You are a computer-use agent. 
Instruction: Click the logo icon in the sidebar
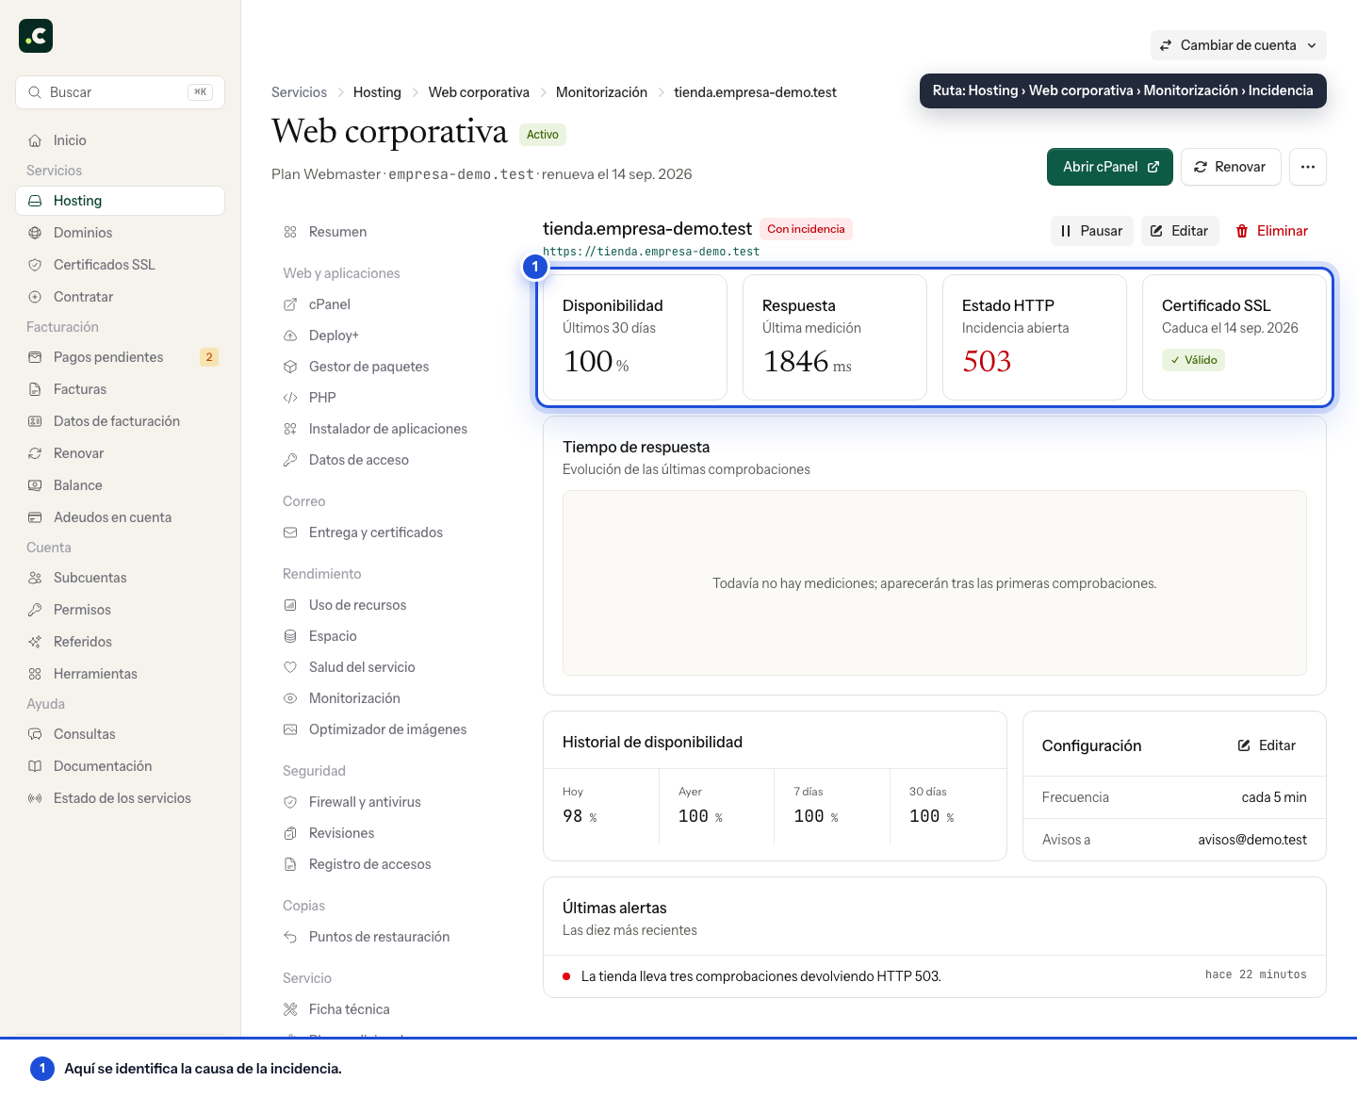coord(36,36)
